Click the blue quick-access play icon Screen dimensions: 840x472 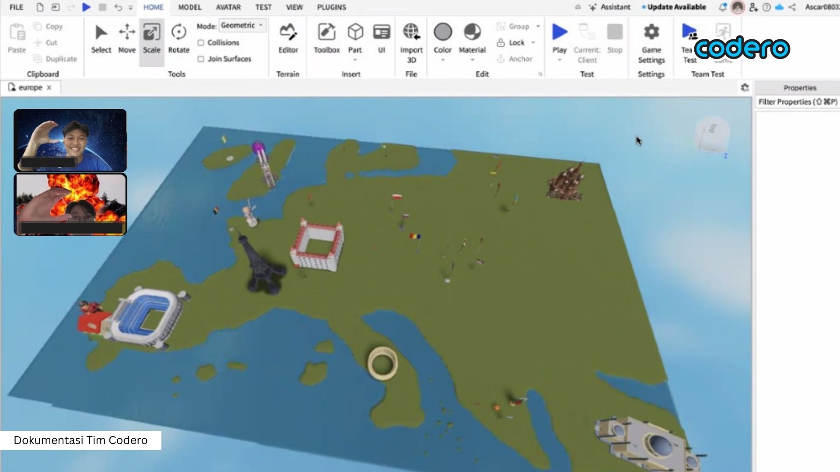(87, 7)
